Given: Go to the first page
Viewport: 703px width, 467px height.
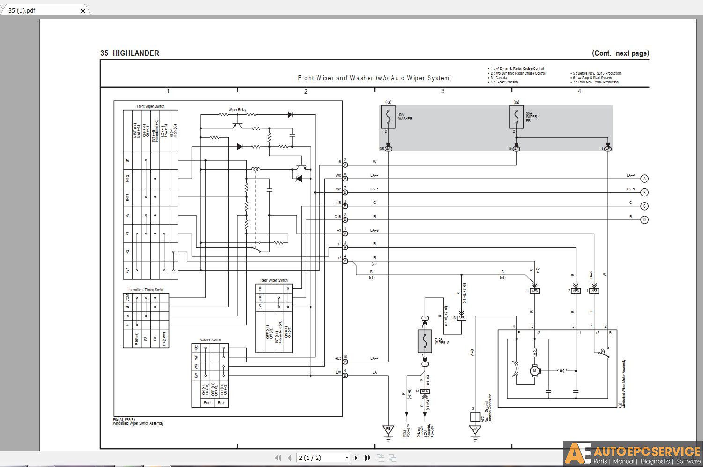Looking at the screenshot, I should (x=278, y=458).
